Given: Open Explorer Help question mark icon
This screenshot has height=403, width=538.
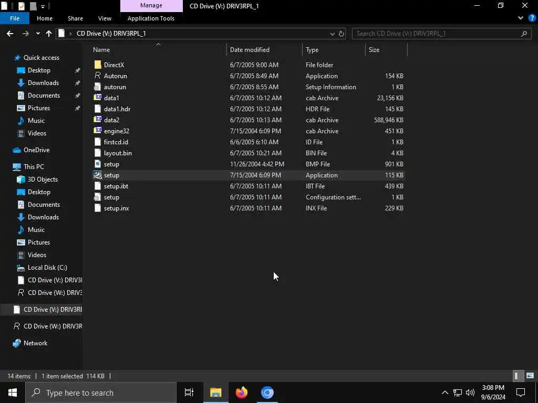Looking at the screenshot, I should click(x=532, y=18).
